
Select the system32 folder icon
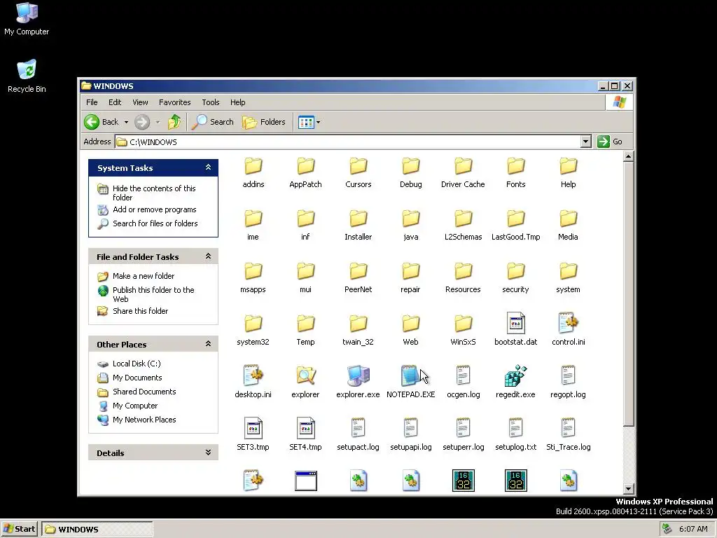tap(253, 323)
